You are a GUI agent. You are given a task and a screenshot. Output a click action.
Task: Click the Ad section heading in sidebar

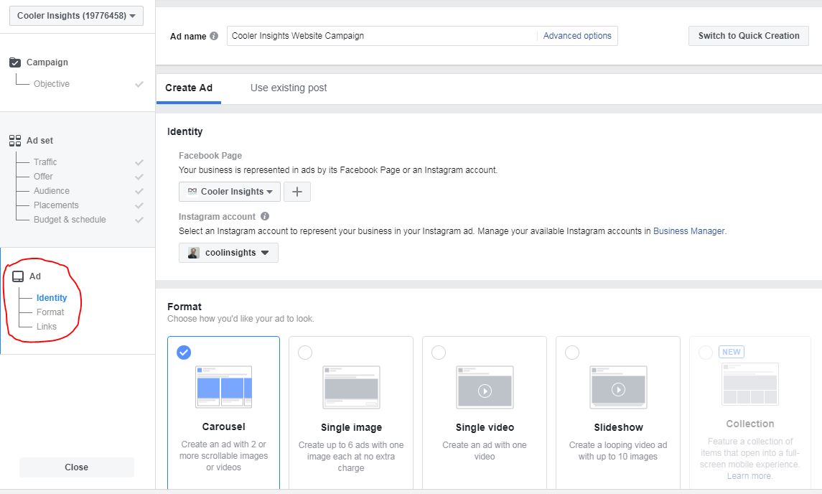click(34, 276)
